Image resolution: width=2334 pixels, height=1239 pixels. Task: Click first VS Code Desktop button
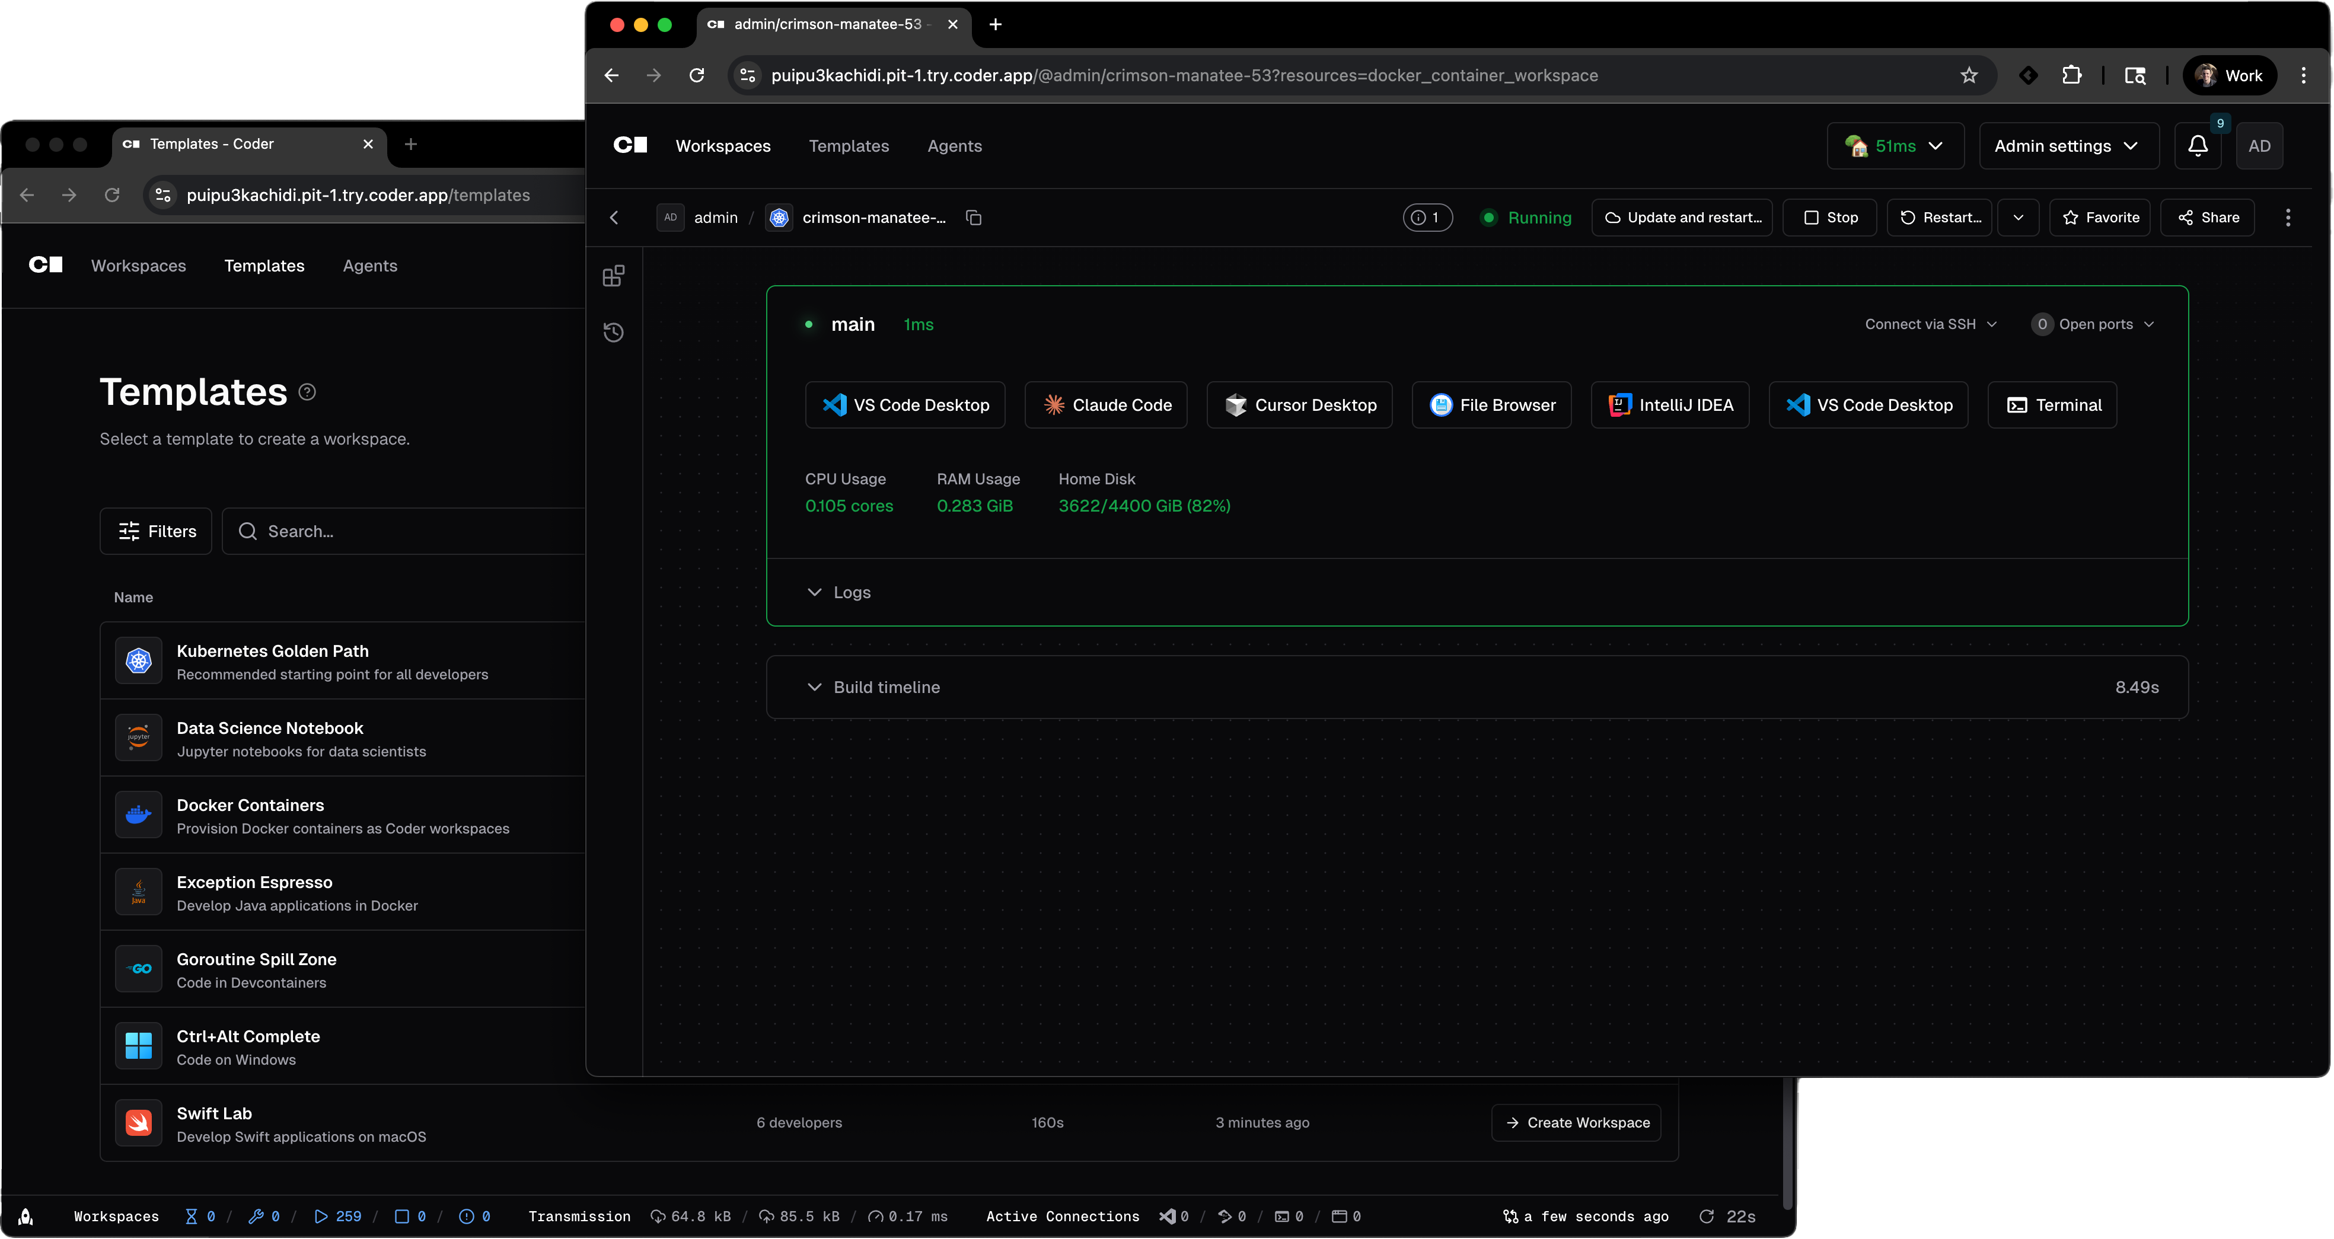905,405
